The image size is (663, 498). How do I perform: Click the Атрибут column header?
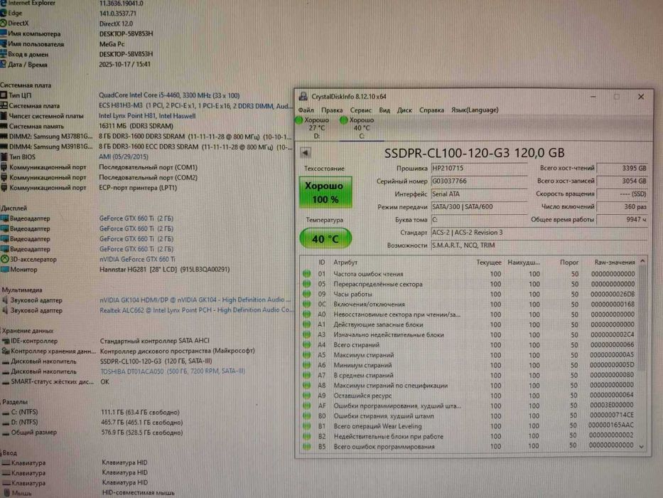345,263
